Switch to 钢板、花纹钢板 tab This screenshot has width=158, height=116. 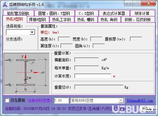coord(138,20)
